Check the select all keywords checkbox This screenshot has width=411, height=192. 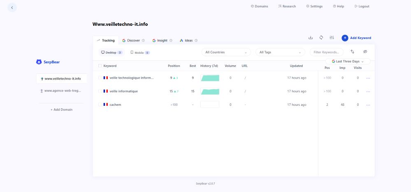click(x=100, y=66)
